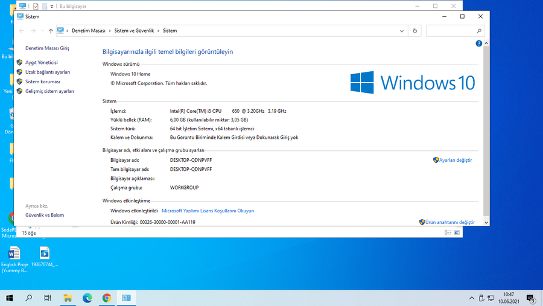
Task: Open Sistem koruması settings
Action: pyautogui.click(x=43, y=82)
